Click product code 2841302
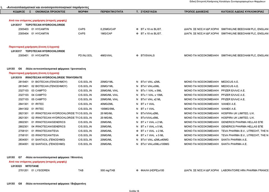The height and width of the screenshot is (192, 269). click(24, 109)
